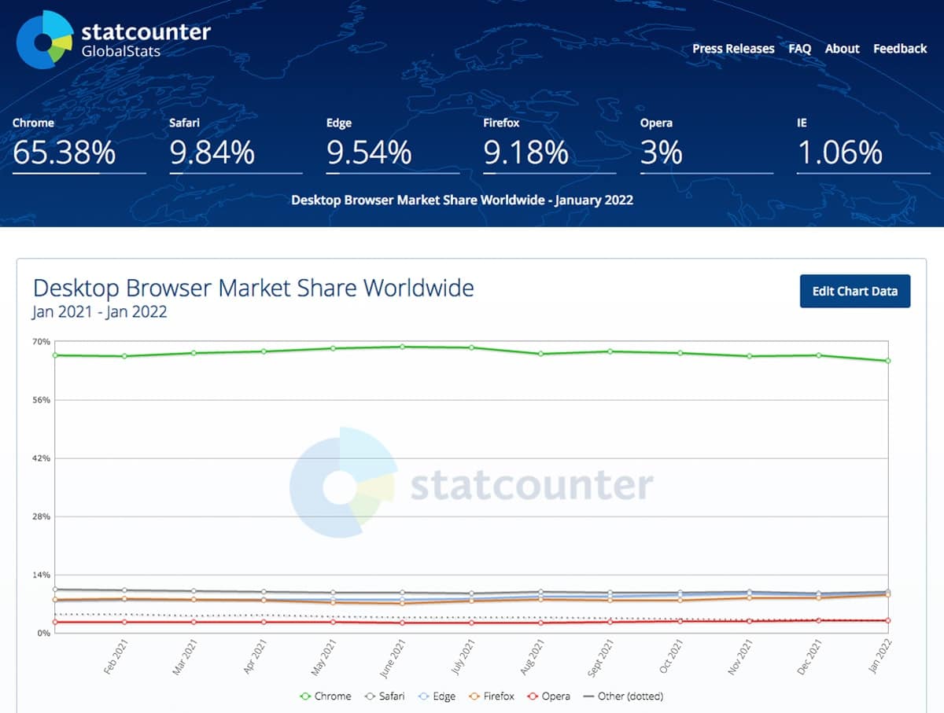Click the Statcounter GlobalStats logo icon
Screen dimensions: 944x713
(x=46, y=40)
